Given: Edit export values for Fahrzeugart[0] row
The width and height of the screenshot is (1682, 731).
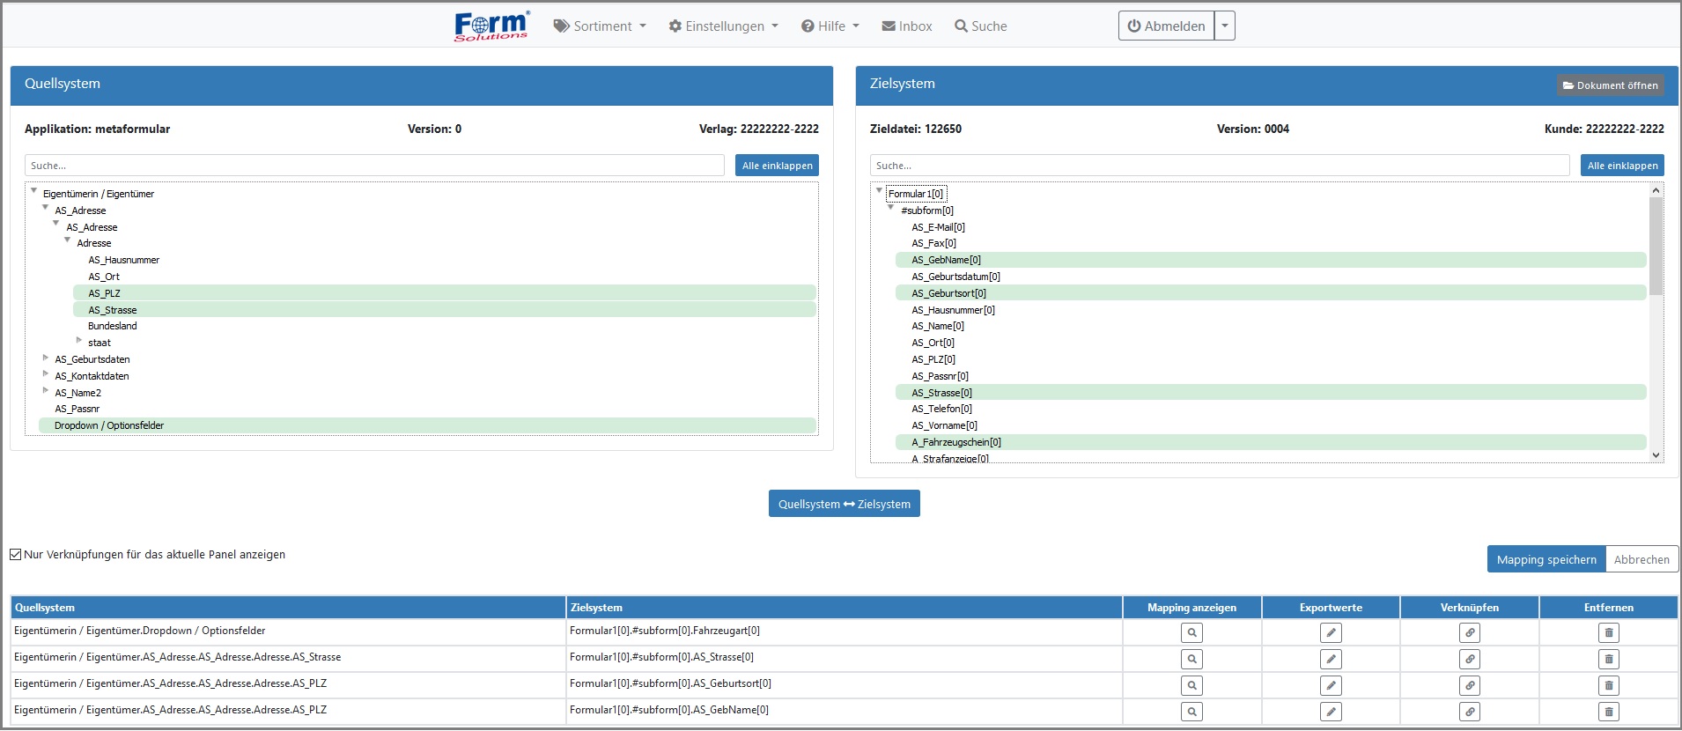Looking at the screenshot, I should click(x=1331, y=632).
